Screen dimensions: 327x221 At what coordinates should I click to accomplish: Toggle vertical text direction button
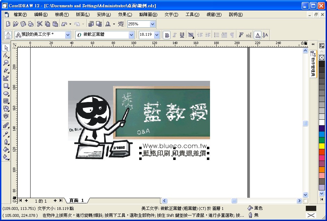coord(265,35)
